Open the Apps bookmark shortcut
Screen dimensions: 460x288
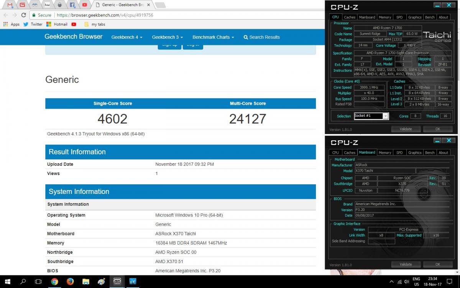(11, 24)
